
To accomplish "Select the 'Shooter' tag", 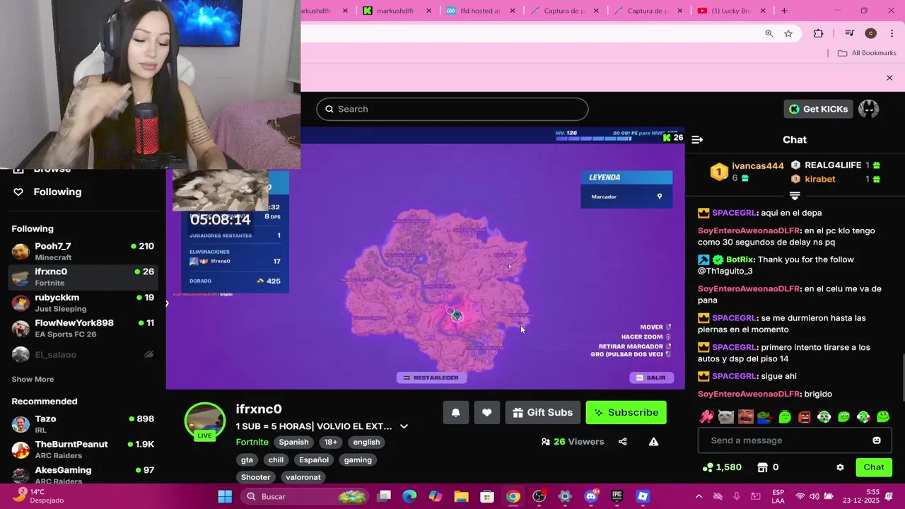I will click(256, 478).
